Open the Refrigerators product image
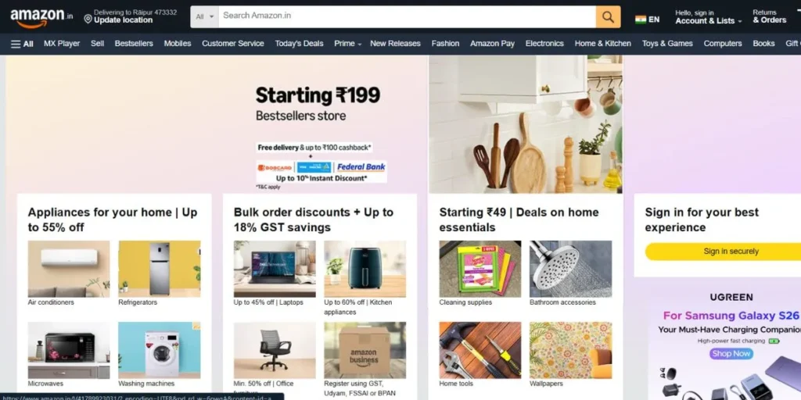The width and height of the screenshot is (801, 400). tap(160, 269)
